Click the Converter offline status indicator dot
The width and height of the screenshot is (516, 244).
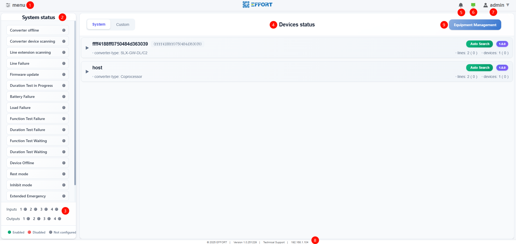(64, 30)
